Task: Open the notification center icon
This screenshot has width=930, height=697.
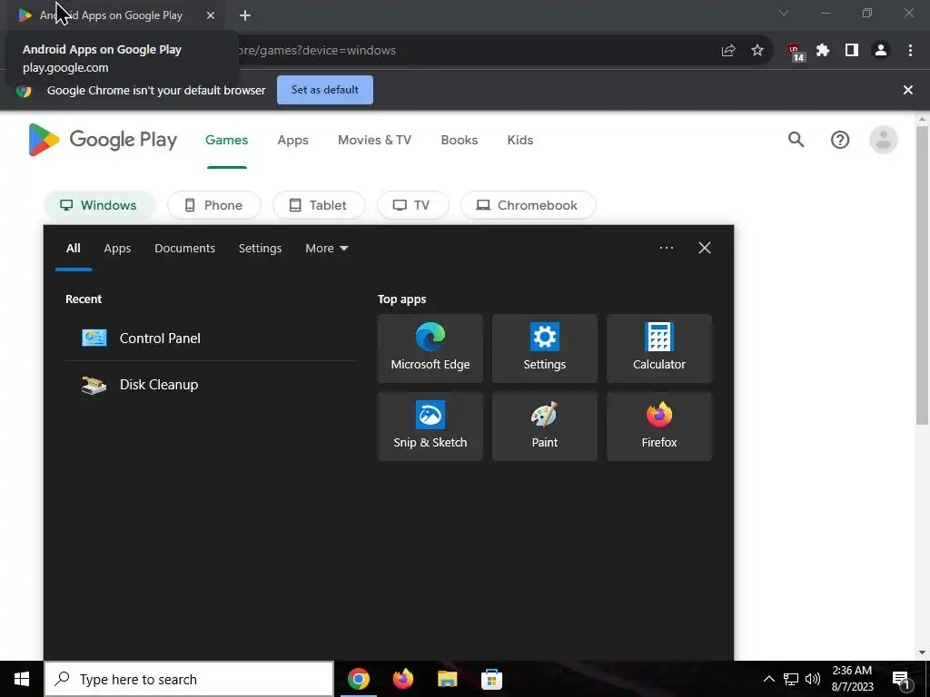Action: (901, 679)
